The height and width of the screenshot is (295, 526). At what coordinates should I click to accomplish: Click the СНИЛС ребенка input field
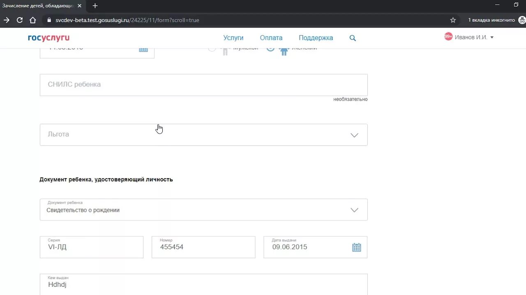[x=203, y=85]
